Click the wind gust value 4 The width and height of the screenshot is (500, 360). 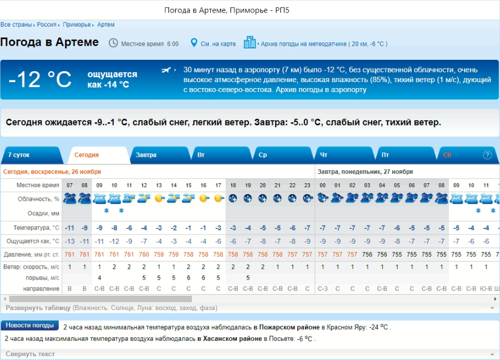coord(99,278)
